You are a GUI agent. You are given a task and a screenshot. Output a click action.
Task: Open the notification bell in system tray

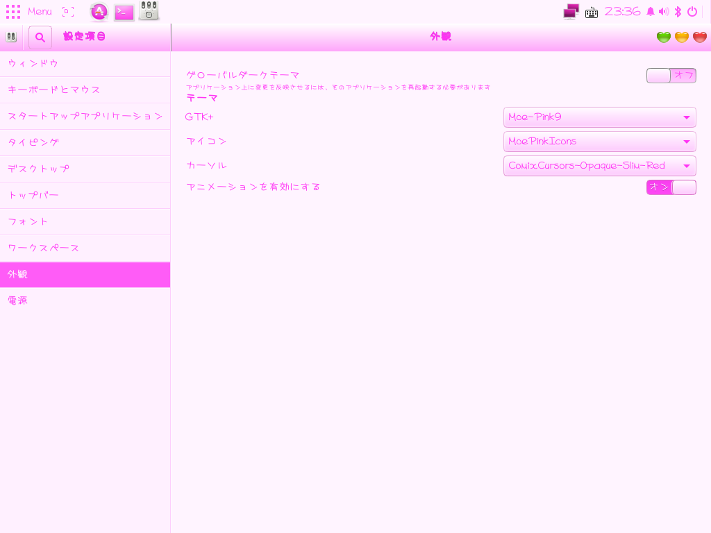pos(651,12)
